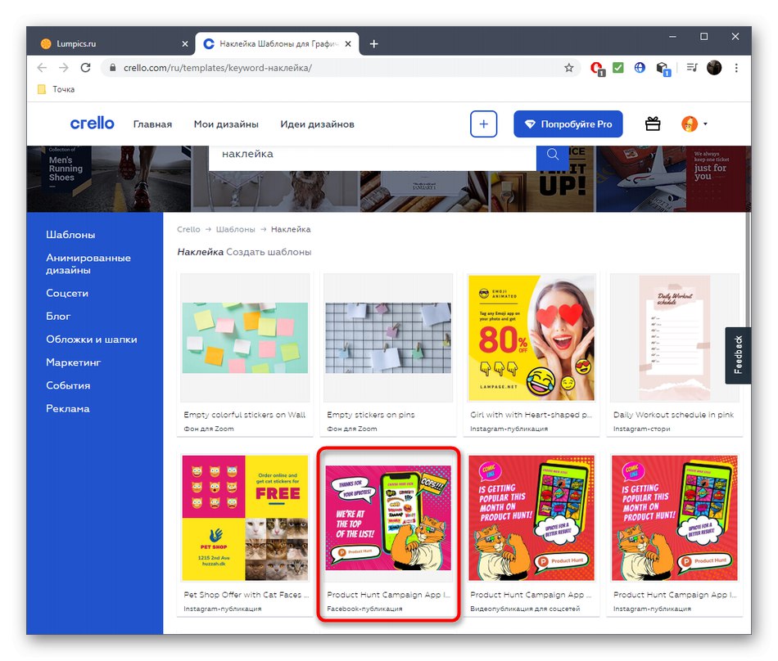Image resolution: width=778 pixels, height=661 pixels.
Task: Click the browser forward arrow
Action: (64, 68)
